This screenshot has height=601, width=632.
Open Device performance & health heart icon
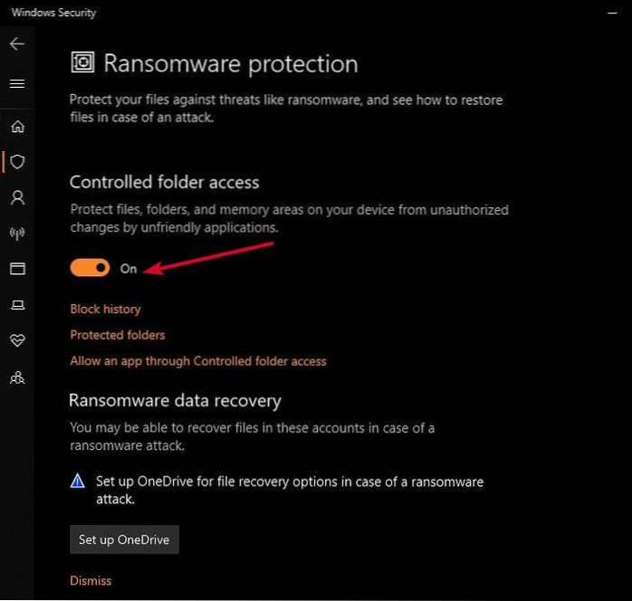(x=17, y=341)
